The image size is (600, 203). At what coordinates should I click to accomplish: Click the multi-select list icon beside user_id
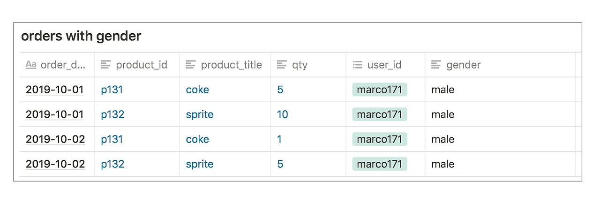(x=357, y=65)
